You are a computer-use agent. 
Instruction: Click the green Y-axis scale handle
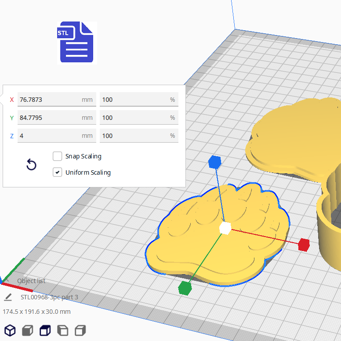(x=185, y=288)
